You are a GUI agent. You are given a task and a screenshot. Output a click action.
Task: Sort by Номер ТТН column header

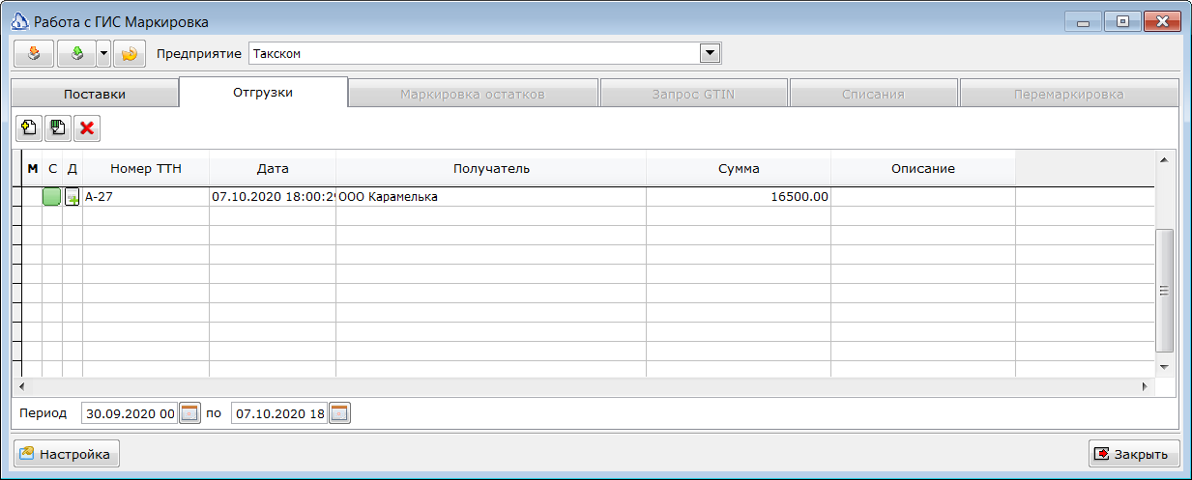[146, 168]
